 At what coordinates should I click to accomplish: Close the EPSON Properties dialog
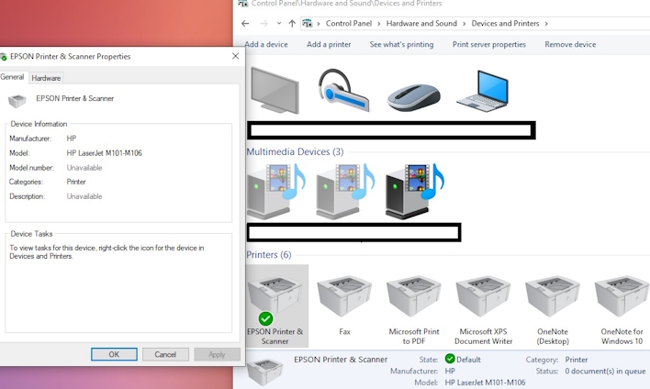click(x=235, y=56)
